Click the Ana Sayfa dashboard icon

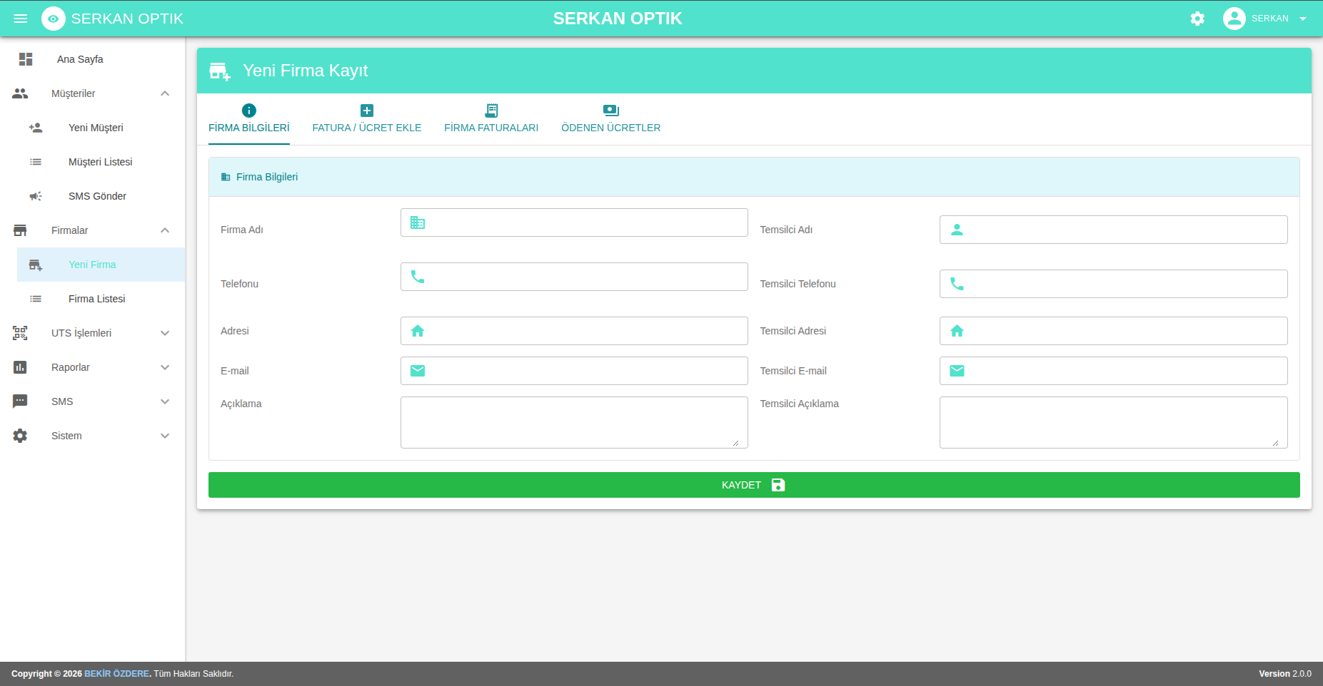(x=26, y=59)
